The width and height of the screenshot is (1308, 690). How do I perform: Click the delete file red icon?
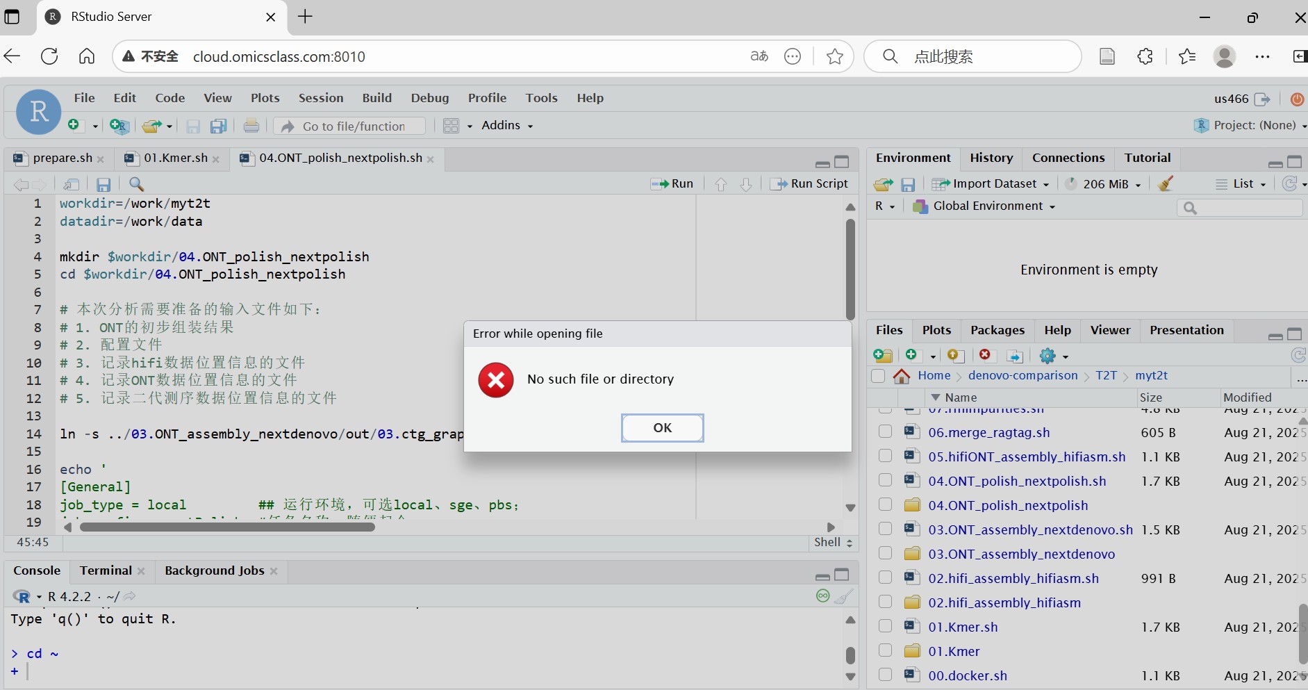(x=984, y=356)
